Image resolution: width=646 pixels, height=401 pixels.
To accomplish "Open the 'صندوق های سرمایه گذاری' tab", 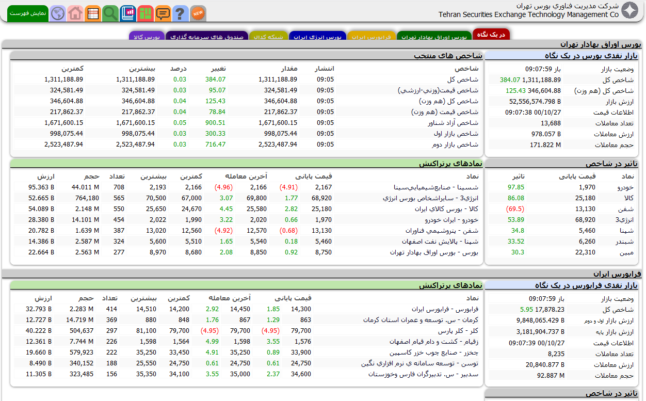I will point(207,37).
